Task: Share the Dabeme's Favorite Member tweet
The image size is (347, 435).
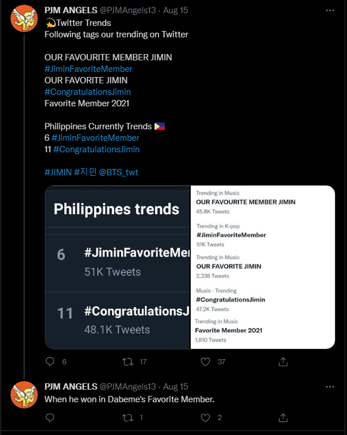Action: 283,418
